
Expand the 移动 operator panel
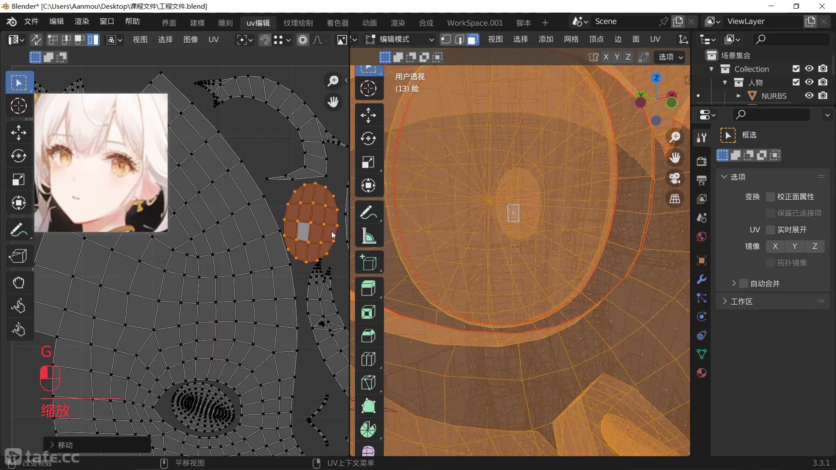point(52,445)
